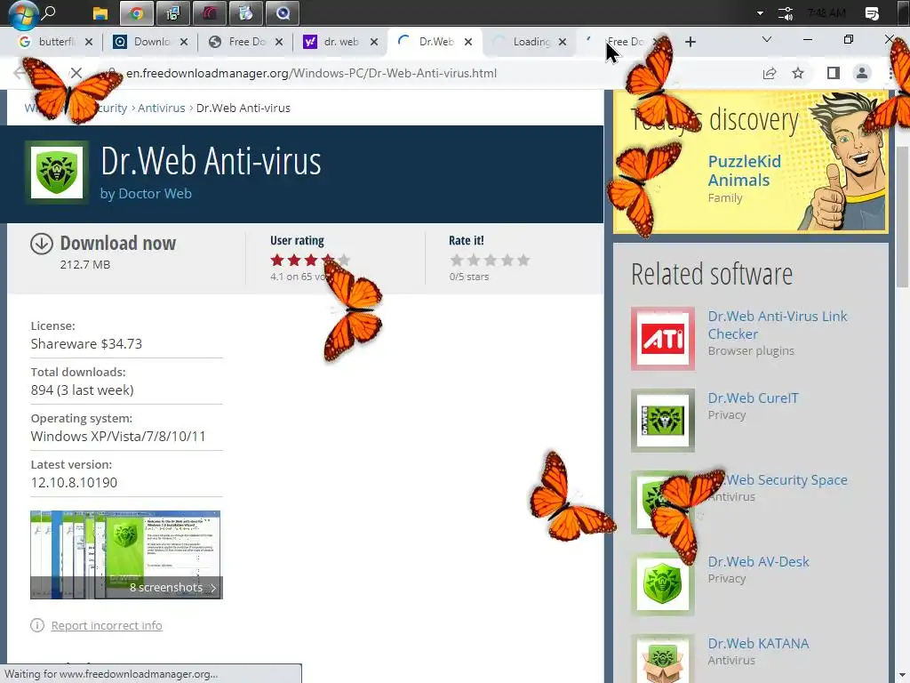Switch to the butterfly Google search tab
910x683 pixels.
point(56,42)
